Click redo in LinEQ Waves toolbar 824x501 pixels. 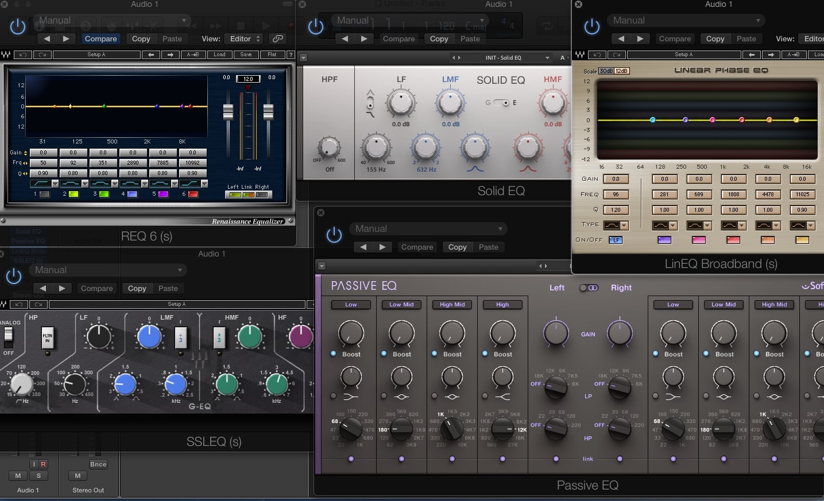coord(617,55)
